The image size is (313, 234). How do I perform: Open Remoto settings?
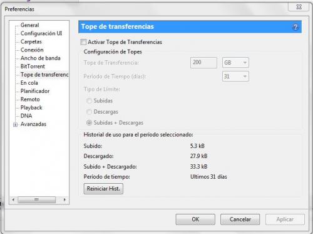(x=30, y=99)
